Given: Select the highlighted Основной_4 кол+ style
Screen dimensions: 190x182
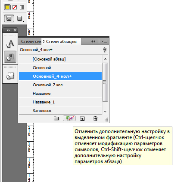Looking at the screenshot, I should [60, 76].
